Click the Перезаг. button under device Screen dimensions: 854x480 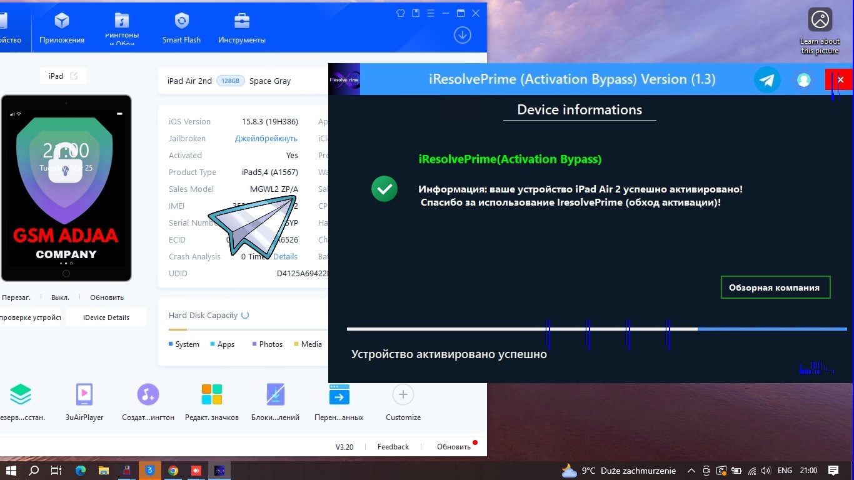[x=16, y=297]
